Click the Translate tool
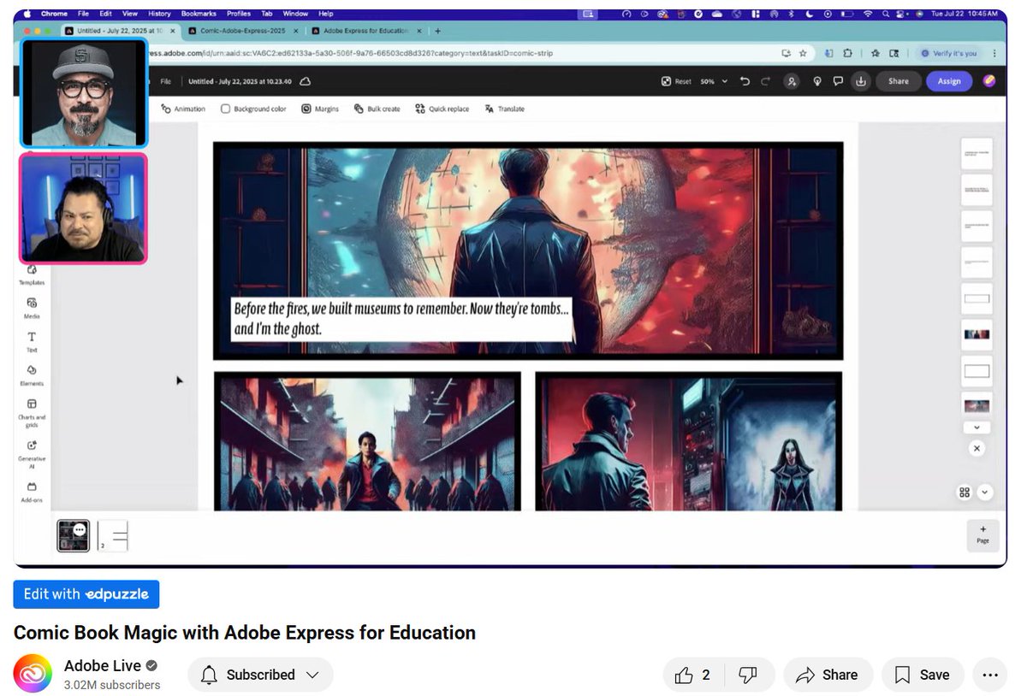The height and width of the screenshot is (696, 1027). pyautogui.click(x=504, y=109)
